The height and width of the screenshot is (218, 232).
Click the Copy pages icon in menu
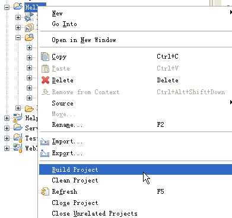coord(45,57)
